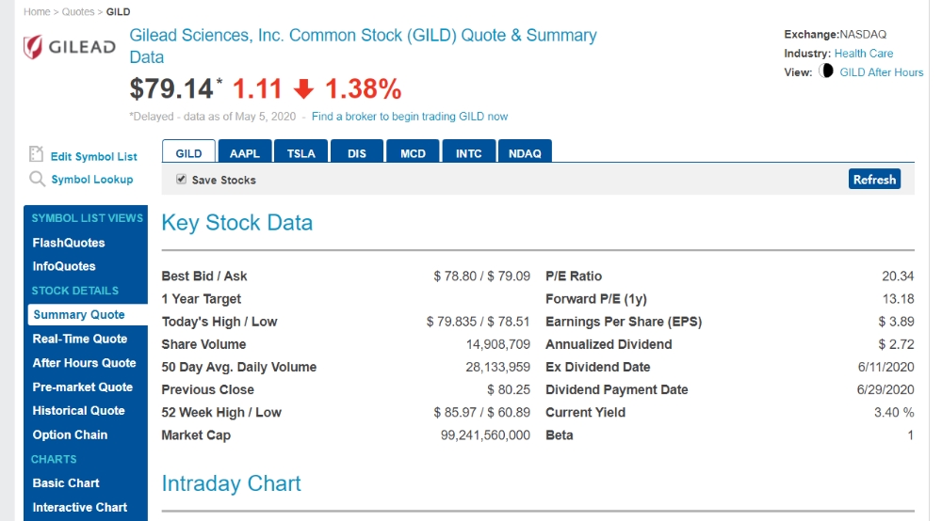Switch to the AAPL tab
This screenshot has height=521, width=942.
point(245,153)
